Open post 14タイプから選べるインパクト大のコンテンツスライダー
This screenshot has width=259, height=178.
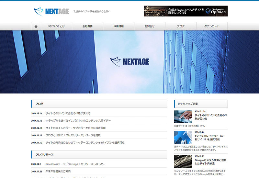coord(78,121)
